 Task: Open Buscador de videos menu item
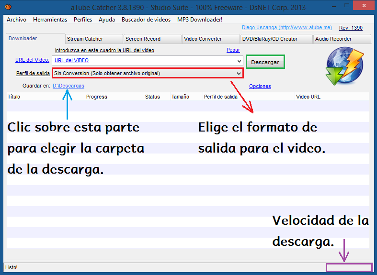click(146, 20)
